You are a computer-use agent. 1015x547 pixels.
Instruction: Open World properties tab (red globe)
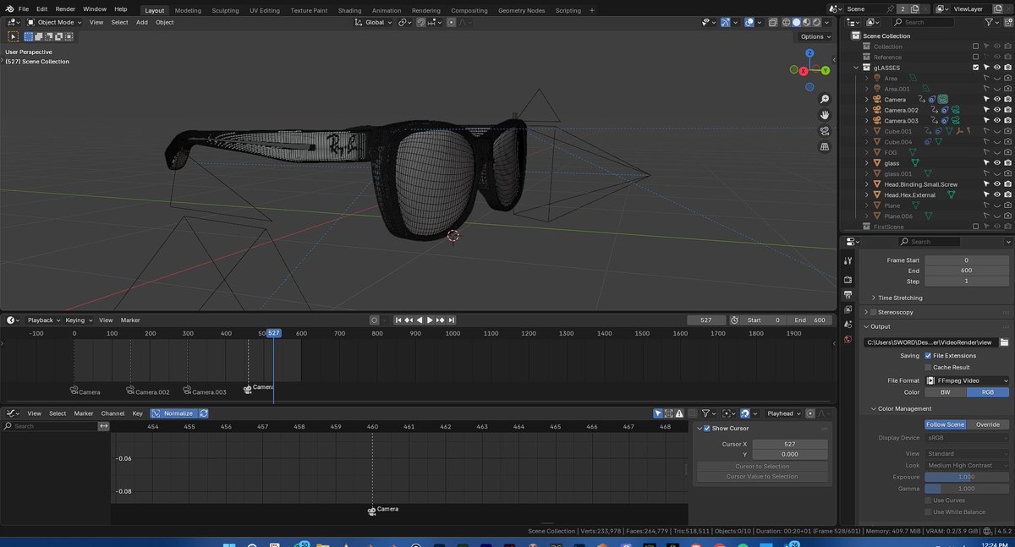point(848,339)
